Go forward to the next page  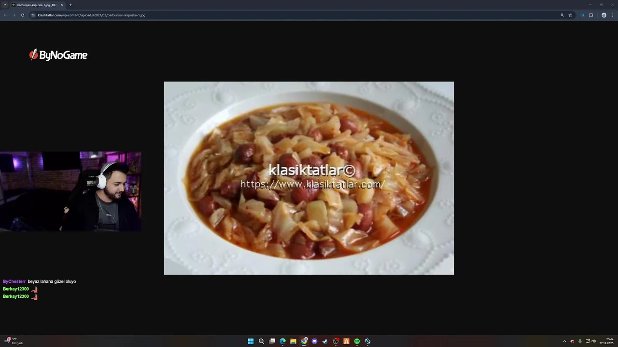(x=14, y=15)
